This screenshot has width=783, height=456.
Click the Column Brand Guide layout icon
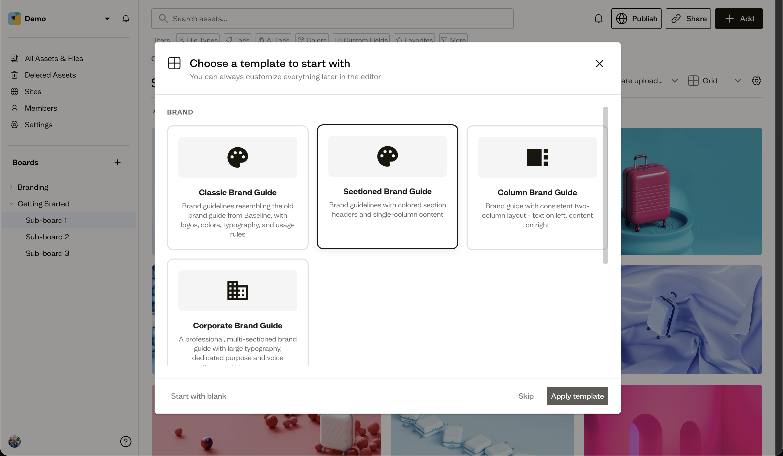click(537, 157)
